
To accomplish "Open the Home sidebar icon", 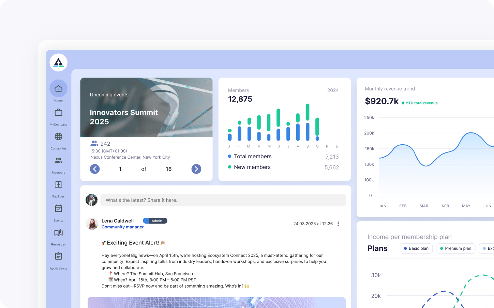I will point(58,88).
